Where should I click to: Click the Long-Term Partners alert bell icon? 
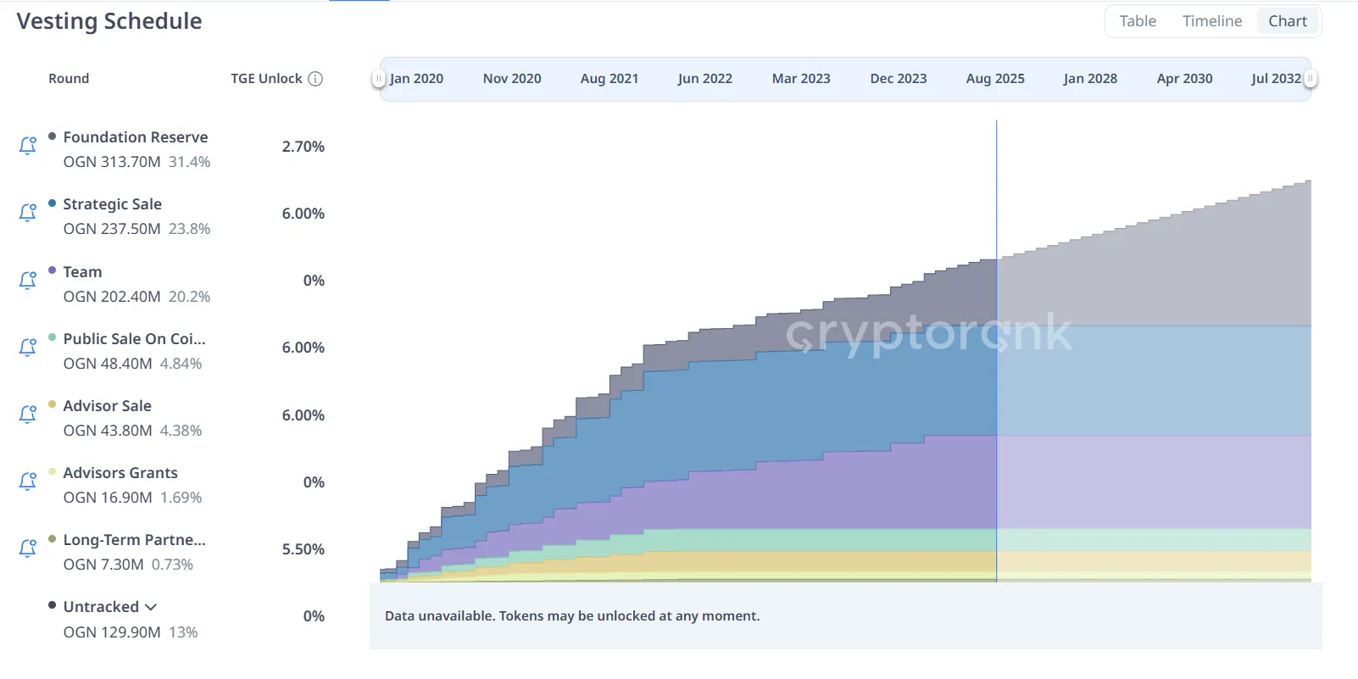tap(28, 548)
